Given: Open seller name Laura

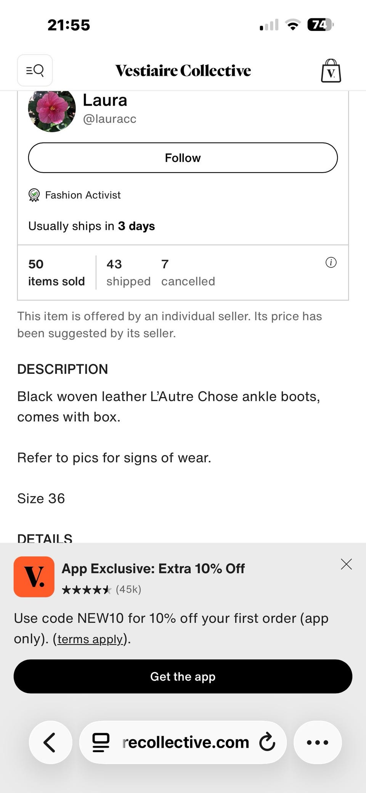Looking at the screenshot, I should (105, 101).
